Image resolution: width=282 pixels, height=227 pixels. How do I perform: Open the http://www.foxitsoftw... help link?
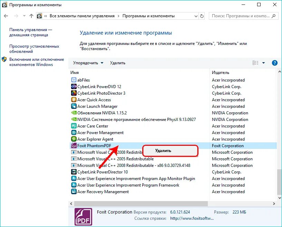(192, 218)
